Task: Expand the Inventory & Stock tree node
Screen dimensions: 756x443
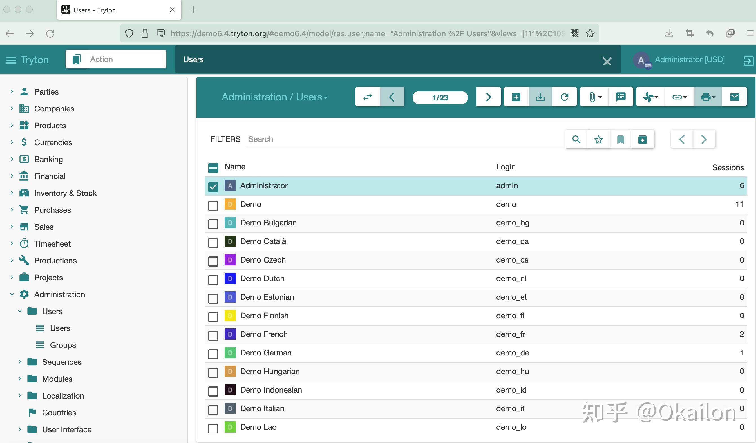Action: (x=12, y=193)
